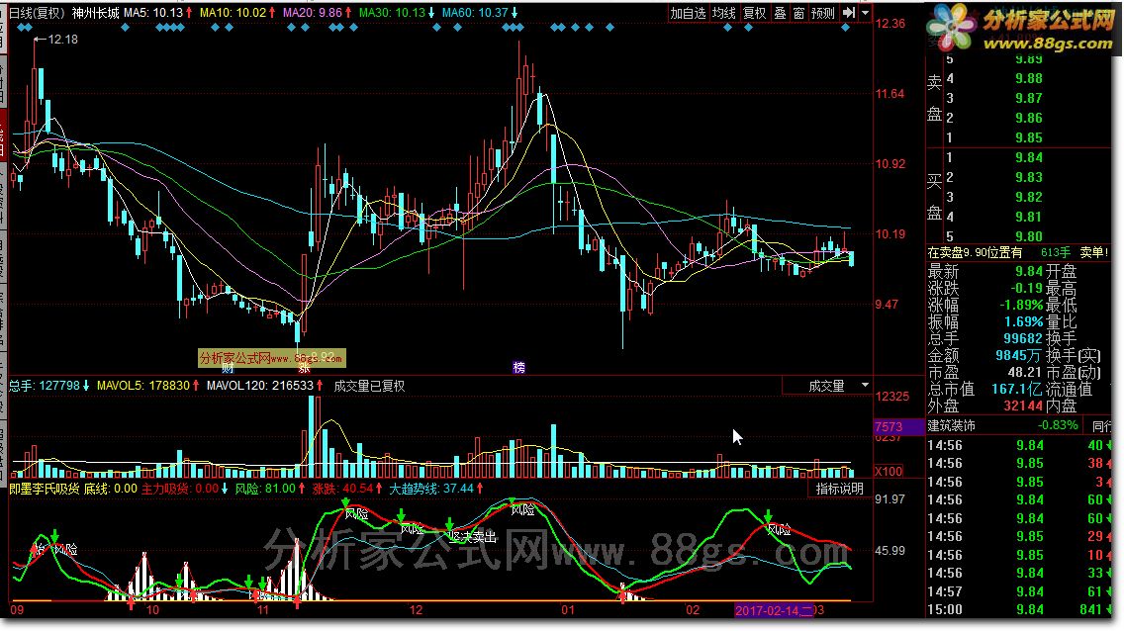Click the 最新 9.84 latest price
The height and width of the screenshot is (631, 1124).
1029,271
